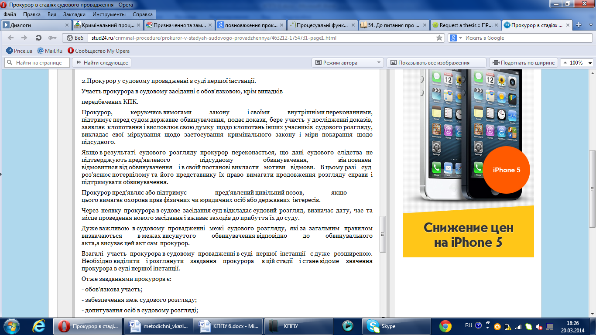The width and height of the screenshot is (596, 335).
Task: Reload the page with the refresh icon
Action: pos(38,38)
